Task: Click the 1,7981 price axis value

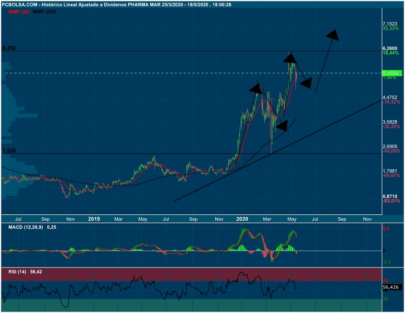Action: click(390, 171)
